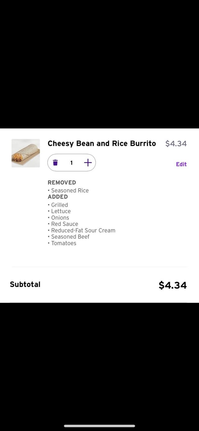The width and height of the screenshot is (199, 431).
Task: Choose the Onions add-on line
Action: 60,218
